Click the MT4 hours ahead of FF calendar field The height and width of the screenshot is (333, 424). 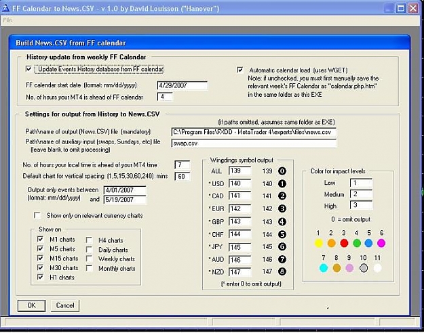pyautogui.click(x=165, y=97)
